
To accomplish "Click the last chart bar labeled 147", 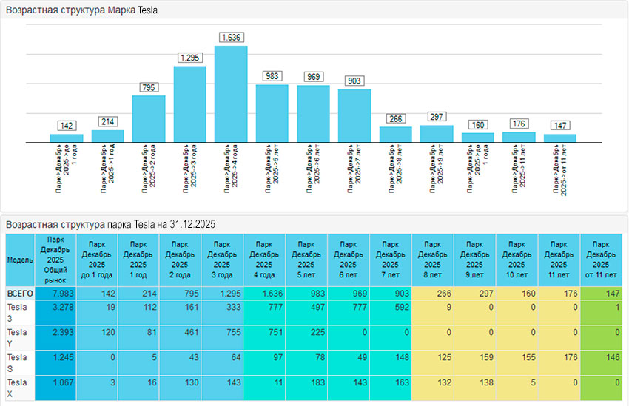I will [x=559, y=138].
